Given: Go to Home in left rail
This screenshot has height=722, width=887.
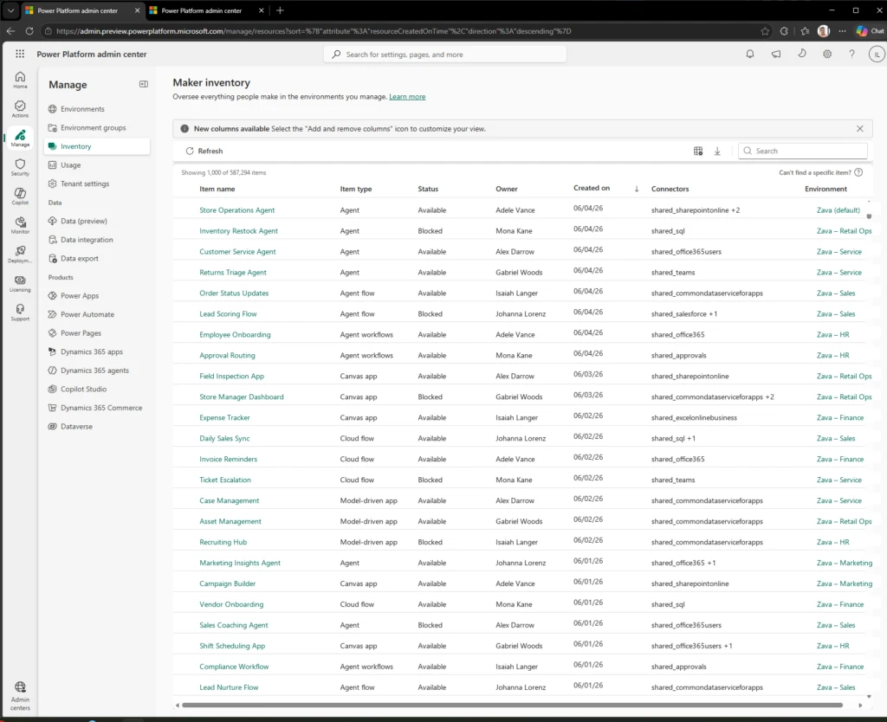Looking at the screenshot, I should click(x=20, y=80).
